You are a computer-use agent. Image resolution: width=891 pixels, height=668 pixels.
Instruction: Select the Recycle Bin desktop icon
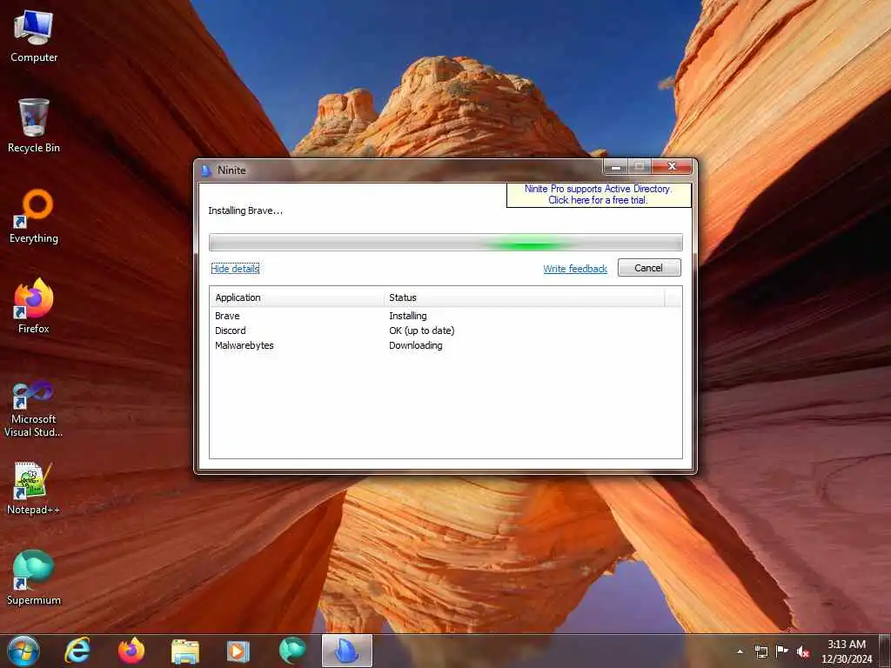(34, 126)
